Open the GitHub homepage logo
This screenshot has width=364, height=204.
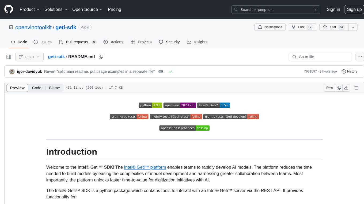pos(9,9)
